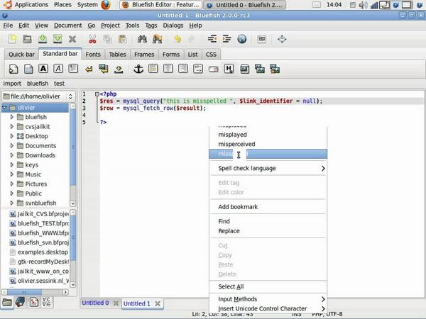
Task: Open Find and Replace toolbar icon
Action: (157, 39)
